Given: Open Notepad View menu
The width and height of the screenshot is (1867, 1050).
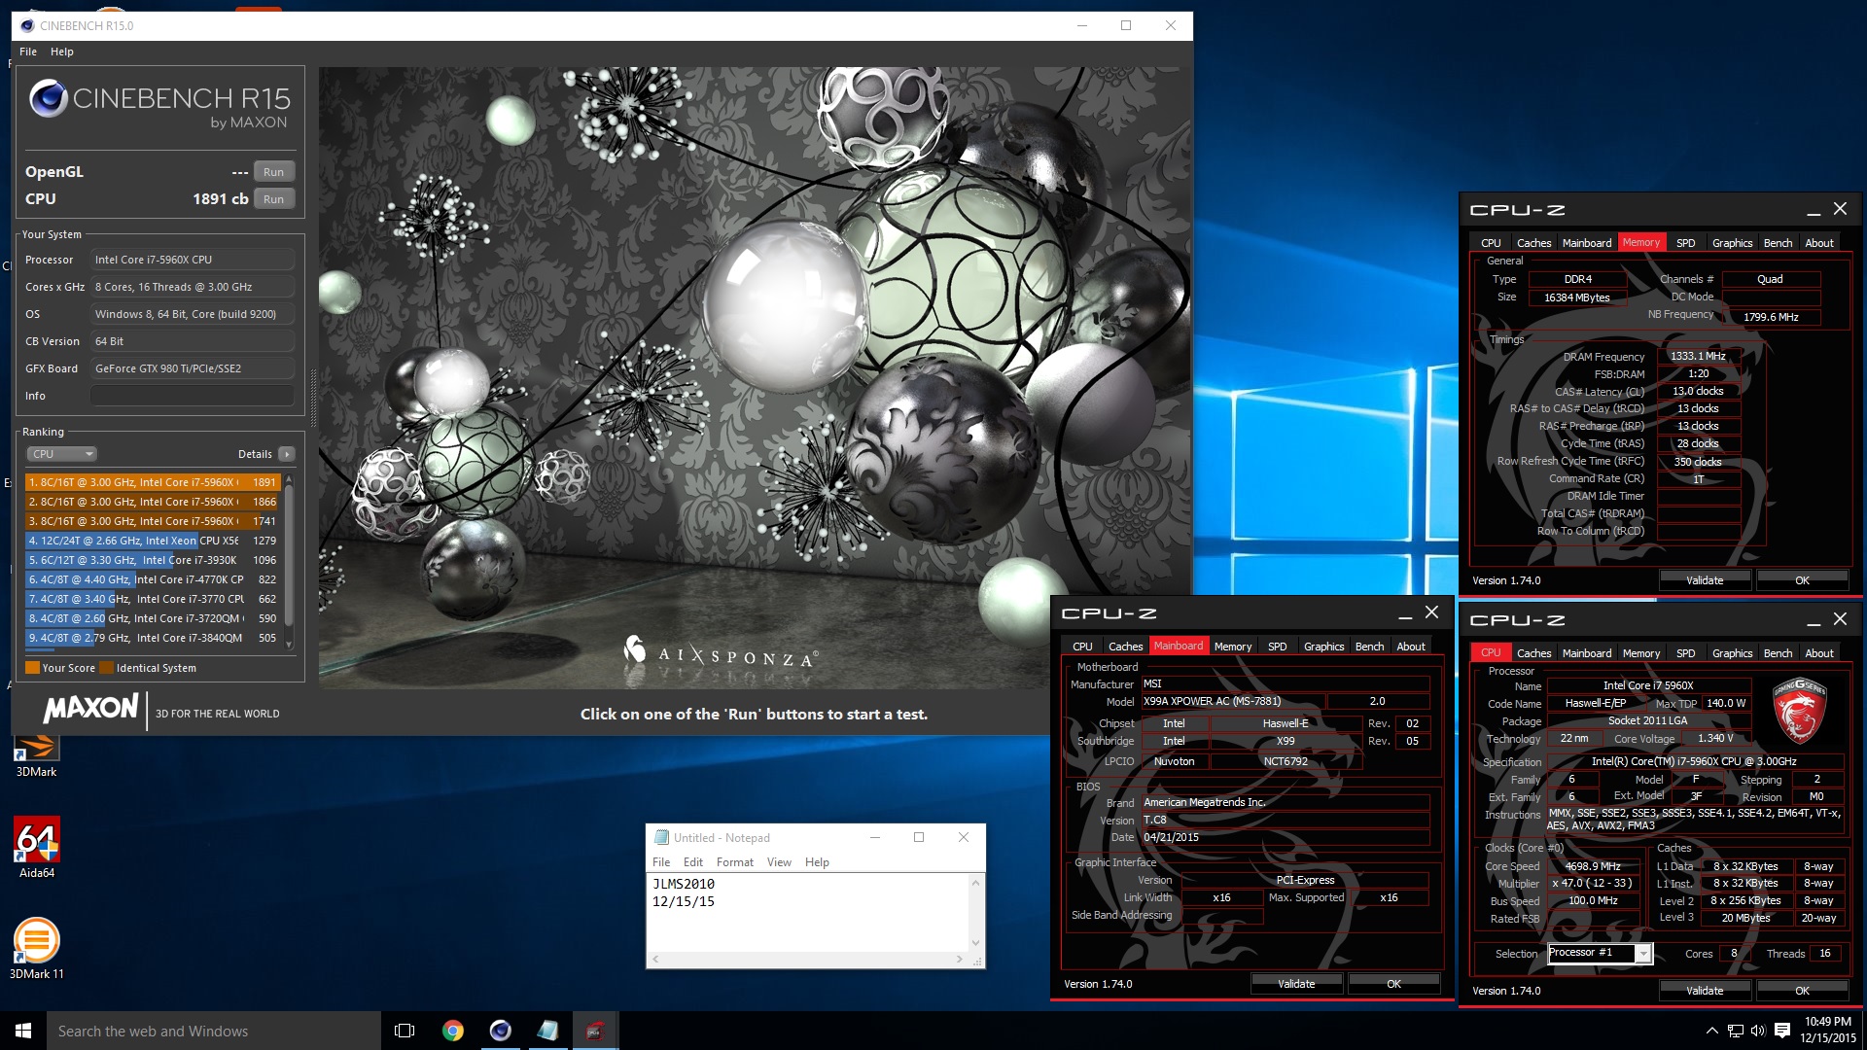Looking at the screenshot, I should 779,862.
